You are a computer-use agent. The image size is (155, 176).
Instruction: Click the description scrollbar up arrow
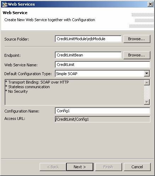(x=147, y=83)
